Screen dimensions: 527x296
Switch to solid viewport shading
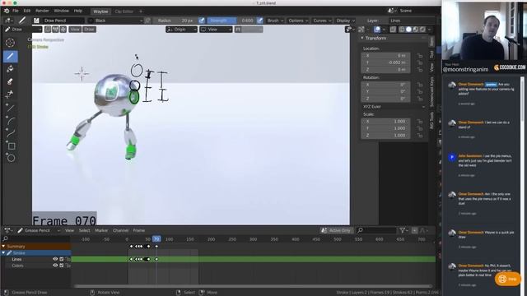408,30
